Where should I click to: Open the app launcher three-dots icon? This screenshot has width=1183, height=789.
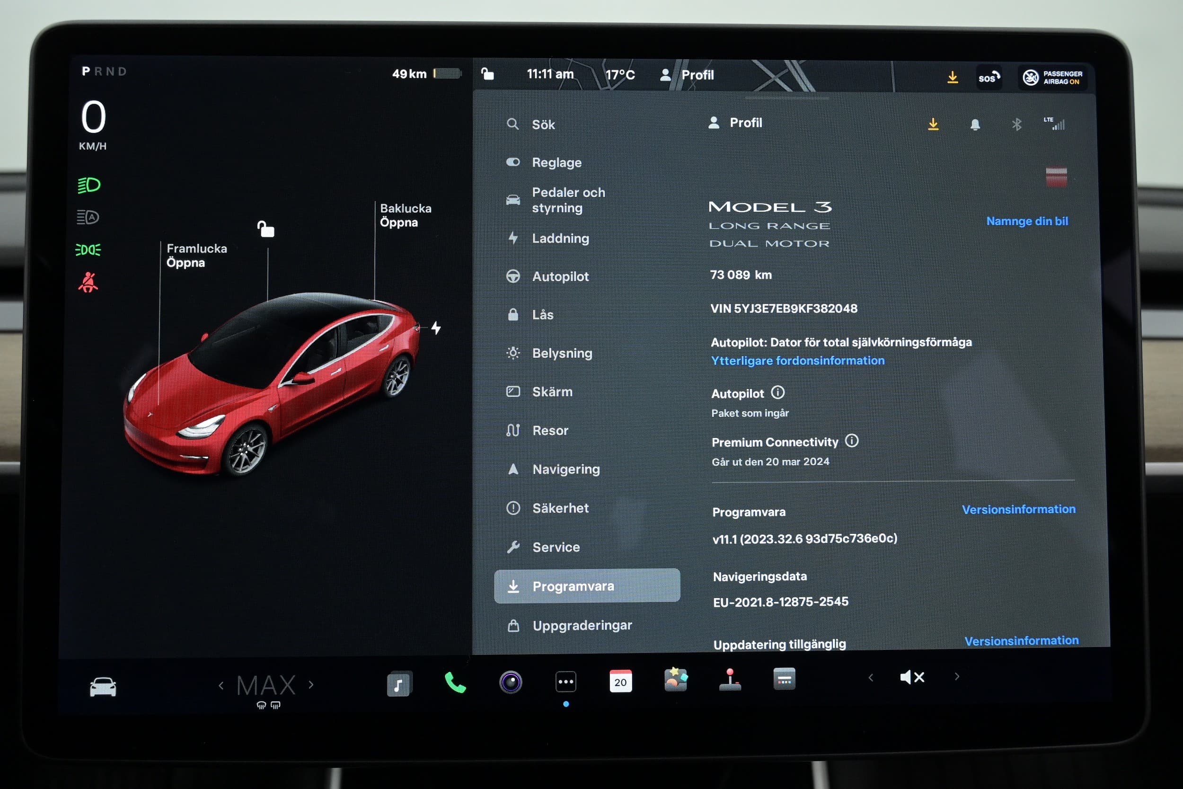pos(566,683)
